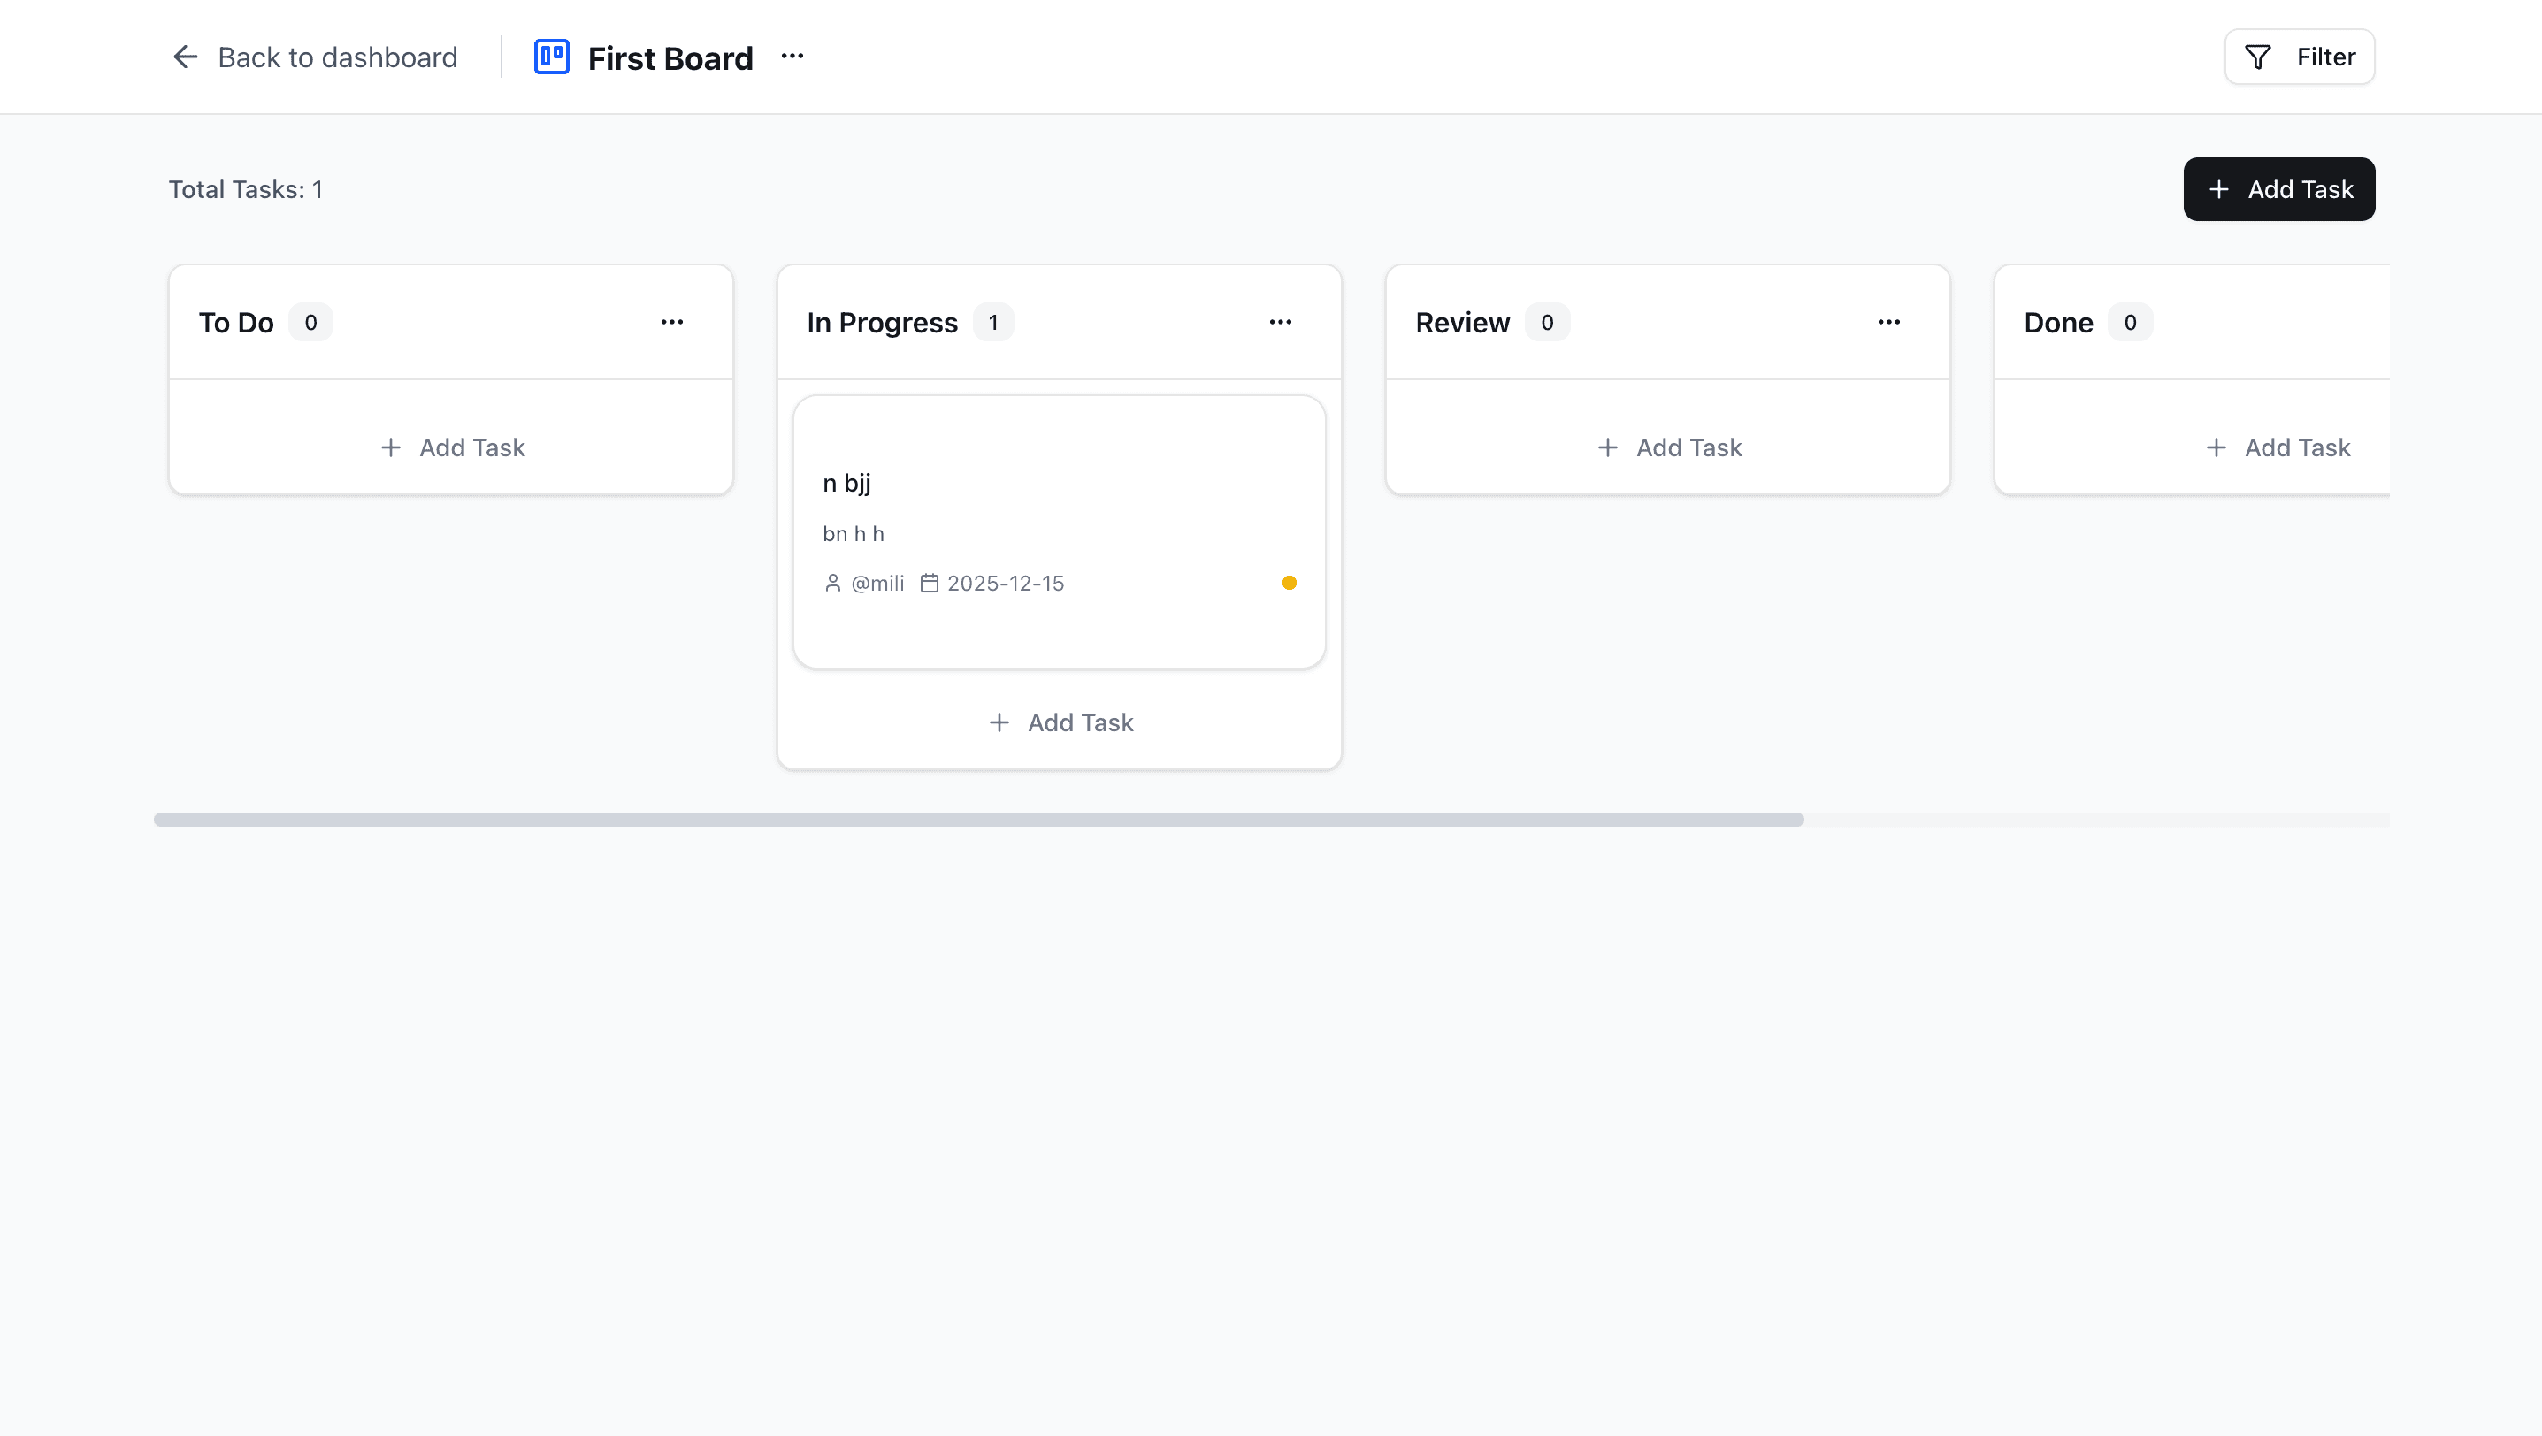Click the First Board kanban icon

[551, 57]
